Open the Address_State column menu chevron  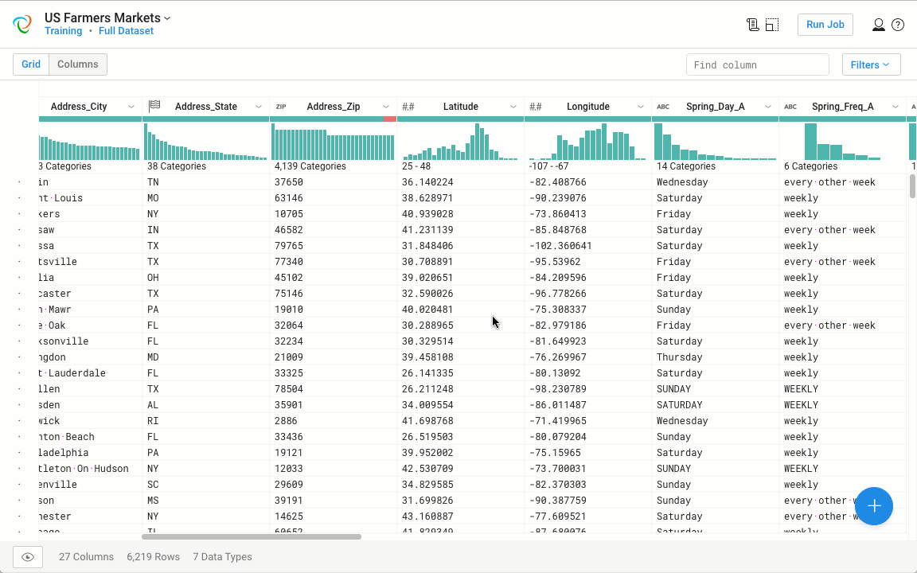pos(259,107)
